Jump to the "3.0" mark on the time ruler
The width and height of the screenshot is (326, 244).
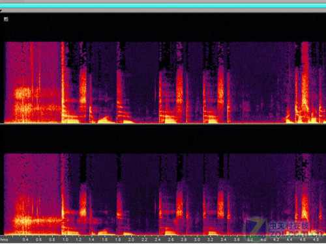click(197, 239)
